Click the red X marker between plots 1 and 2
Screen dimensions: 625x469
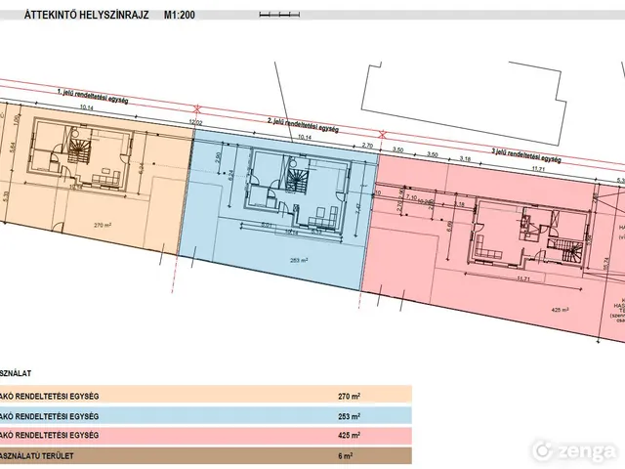click(x=196, y=109)
